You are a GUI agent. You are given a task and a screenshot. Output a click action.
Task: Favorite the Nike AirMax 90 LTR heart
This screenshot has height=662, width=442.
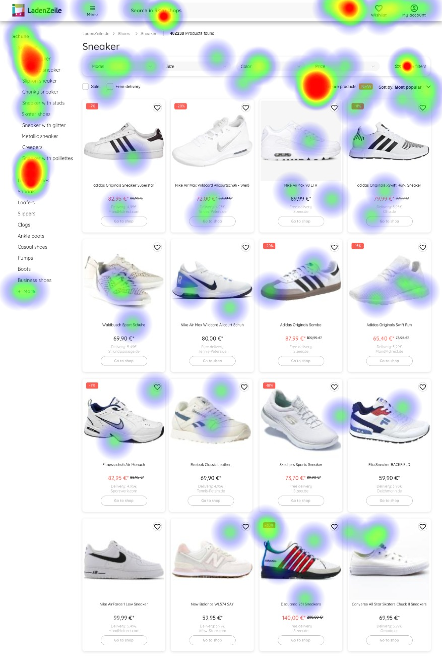(334, 107)
